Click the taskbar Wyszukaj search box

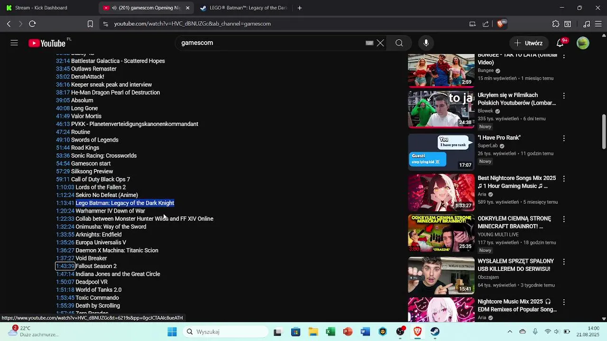(225, 332)
